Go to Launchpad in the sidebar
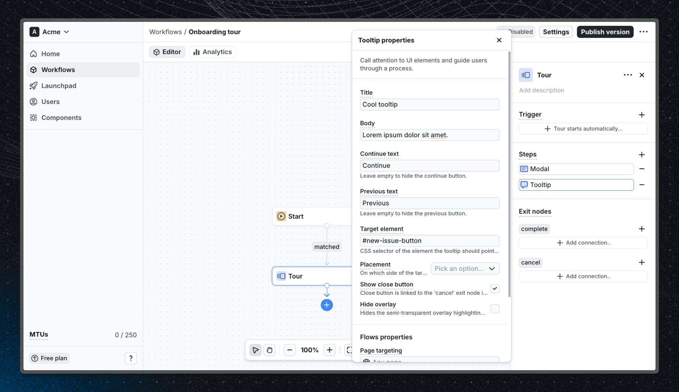The width and height of the screenshot is (679, 392). click(x=58, y=86)
